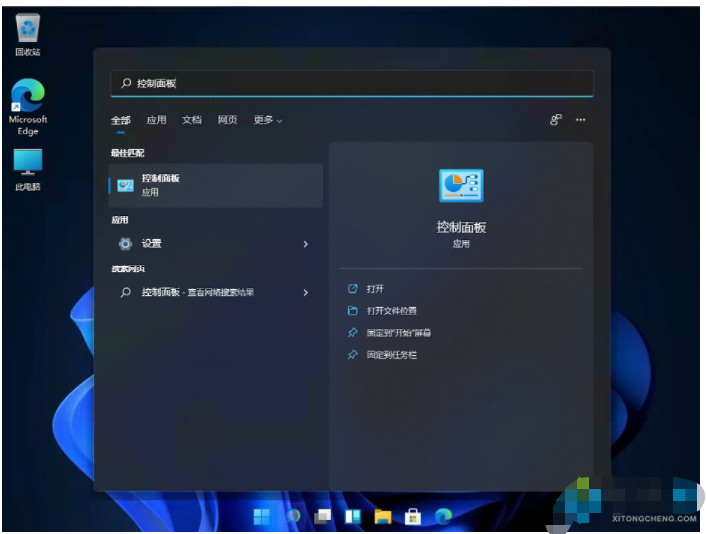Open Task View from the taskbar
Image resolution: width=706 pixels, height=534 pixels.
click(322, 516)
